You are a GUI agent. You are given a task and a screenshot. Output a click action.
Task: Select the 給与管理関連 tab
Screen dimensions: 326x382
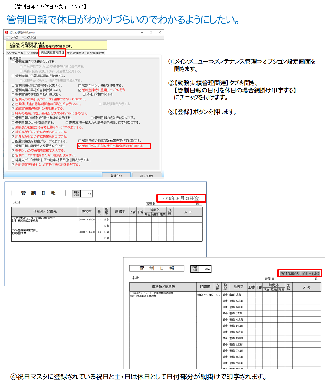[x=95, y=53]
